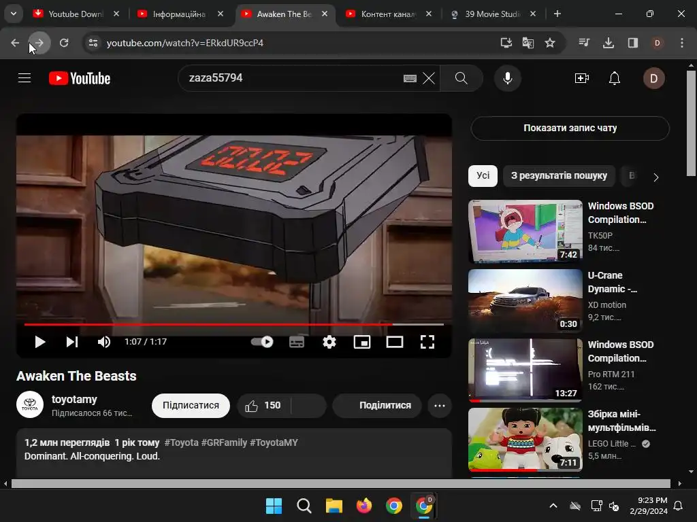The height and width of the screenshot is (522, 697).
Task: Go forward in browser history
Action: coord(39,43)
